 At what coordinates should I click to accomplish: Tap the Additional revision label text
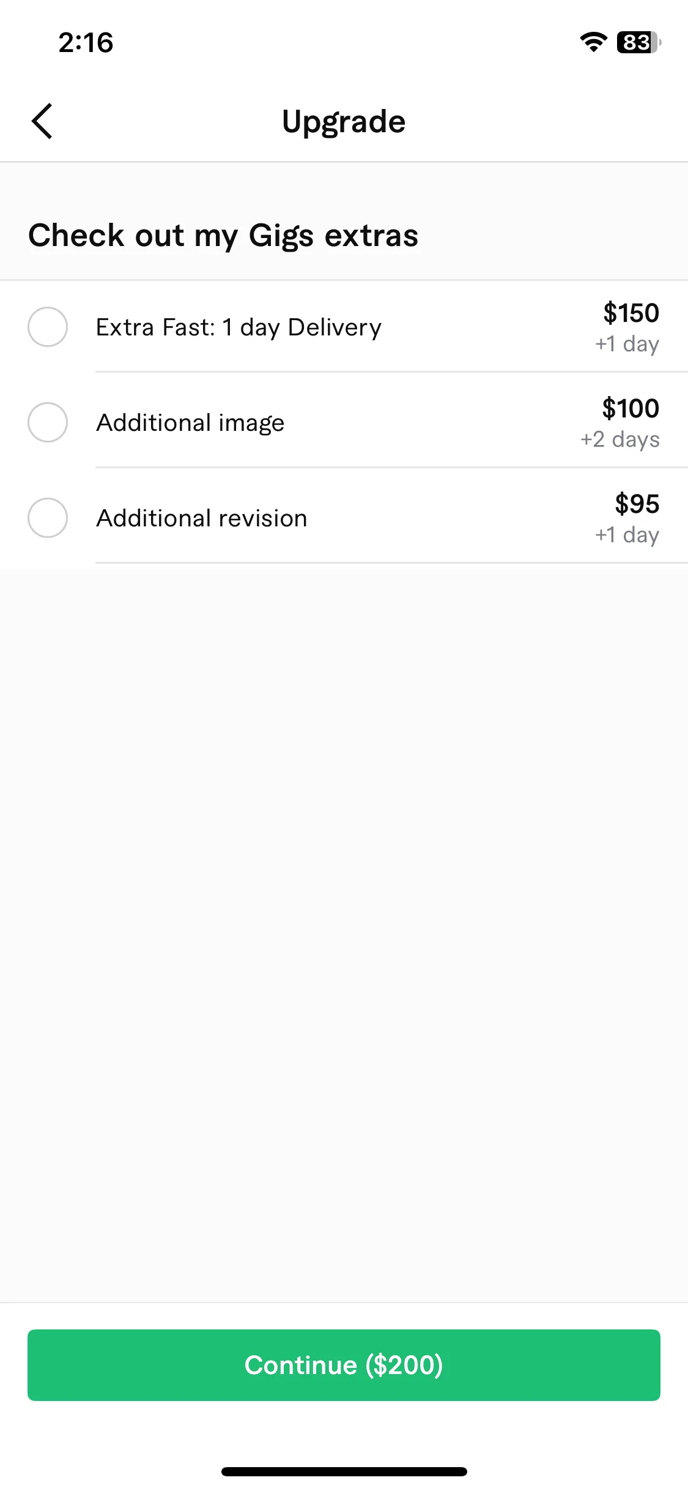tap(202, 518)
